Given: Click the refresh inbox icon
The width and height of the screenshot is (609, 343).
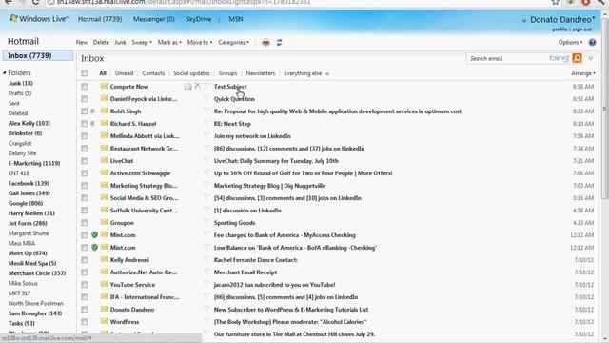Looking at the screenshot, I should pyautogui.click(x=279, y=42).
